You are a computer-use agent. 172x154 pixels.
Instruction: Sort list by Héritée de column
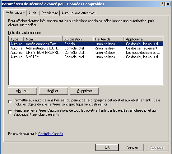(x=109, y=39)
